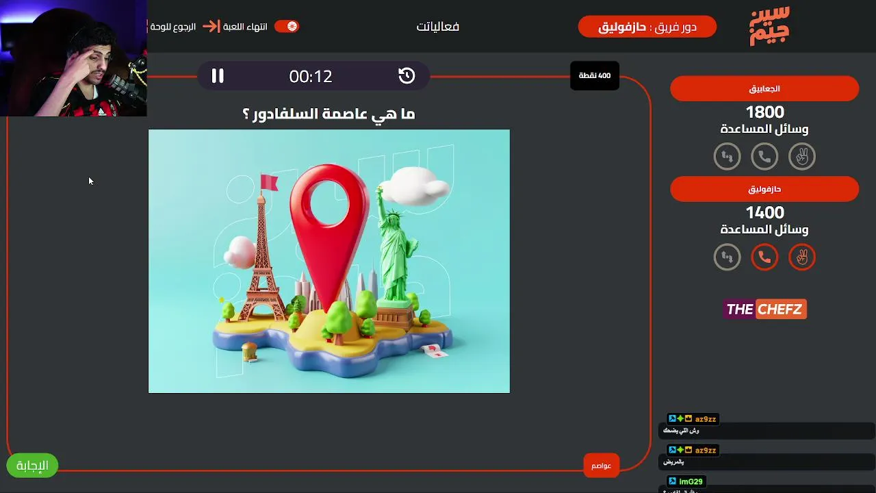Open the landmarks question image
The width and height of the screenshot is (876, 493).
coord(329,261)
